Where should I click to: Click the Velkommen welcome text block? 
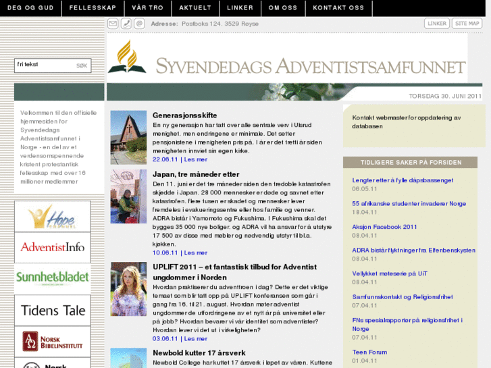[59, 147]
